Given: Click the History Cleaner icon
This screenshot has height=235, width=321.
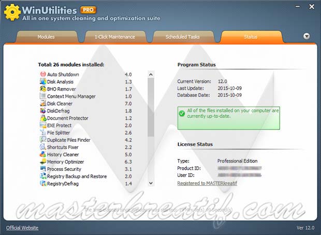Looking at the screenshot, I should 43,154.
